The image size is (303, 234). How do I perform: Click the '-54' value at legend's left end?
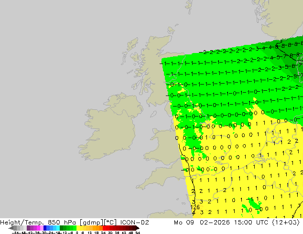(15, 233)
